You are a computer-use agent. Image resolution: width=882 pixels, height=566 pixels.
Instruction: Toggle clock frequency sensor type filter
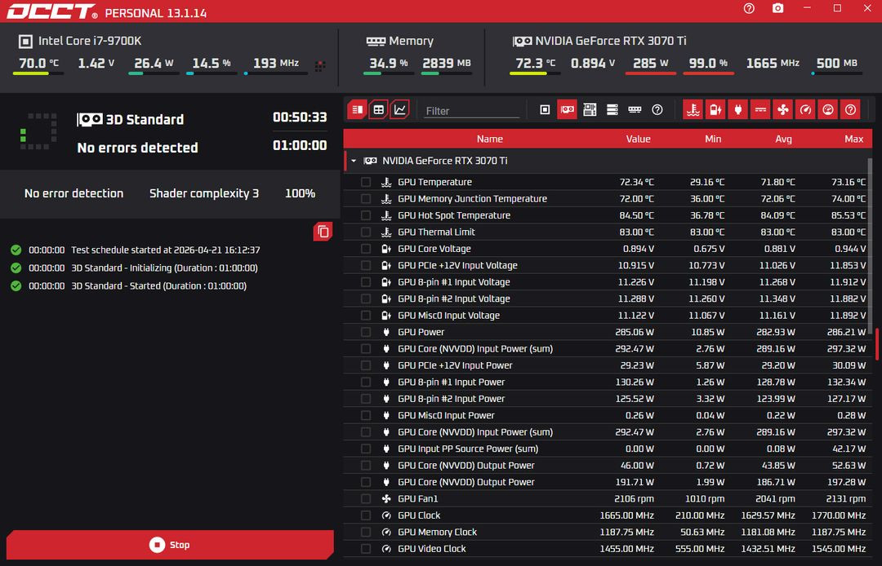click(x=805, y=110)
